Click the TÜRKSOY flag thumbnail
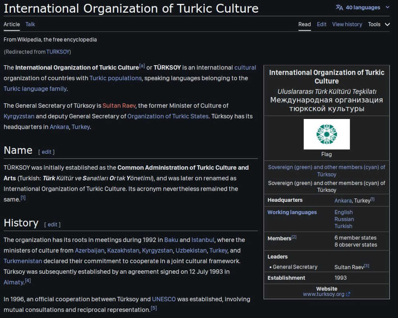The image size is (398, 318). [326, 134]
